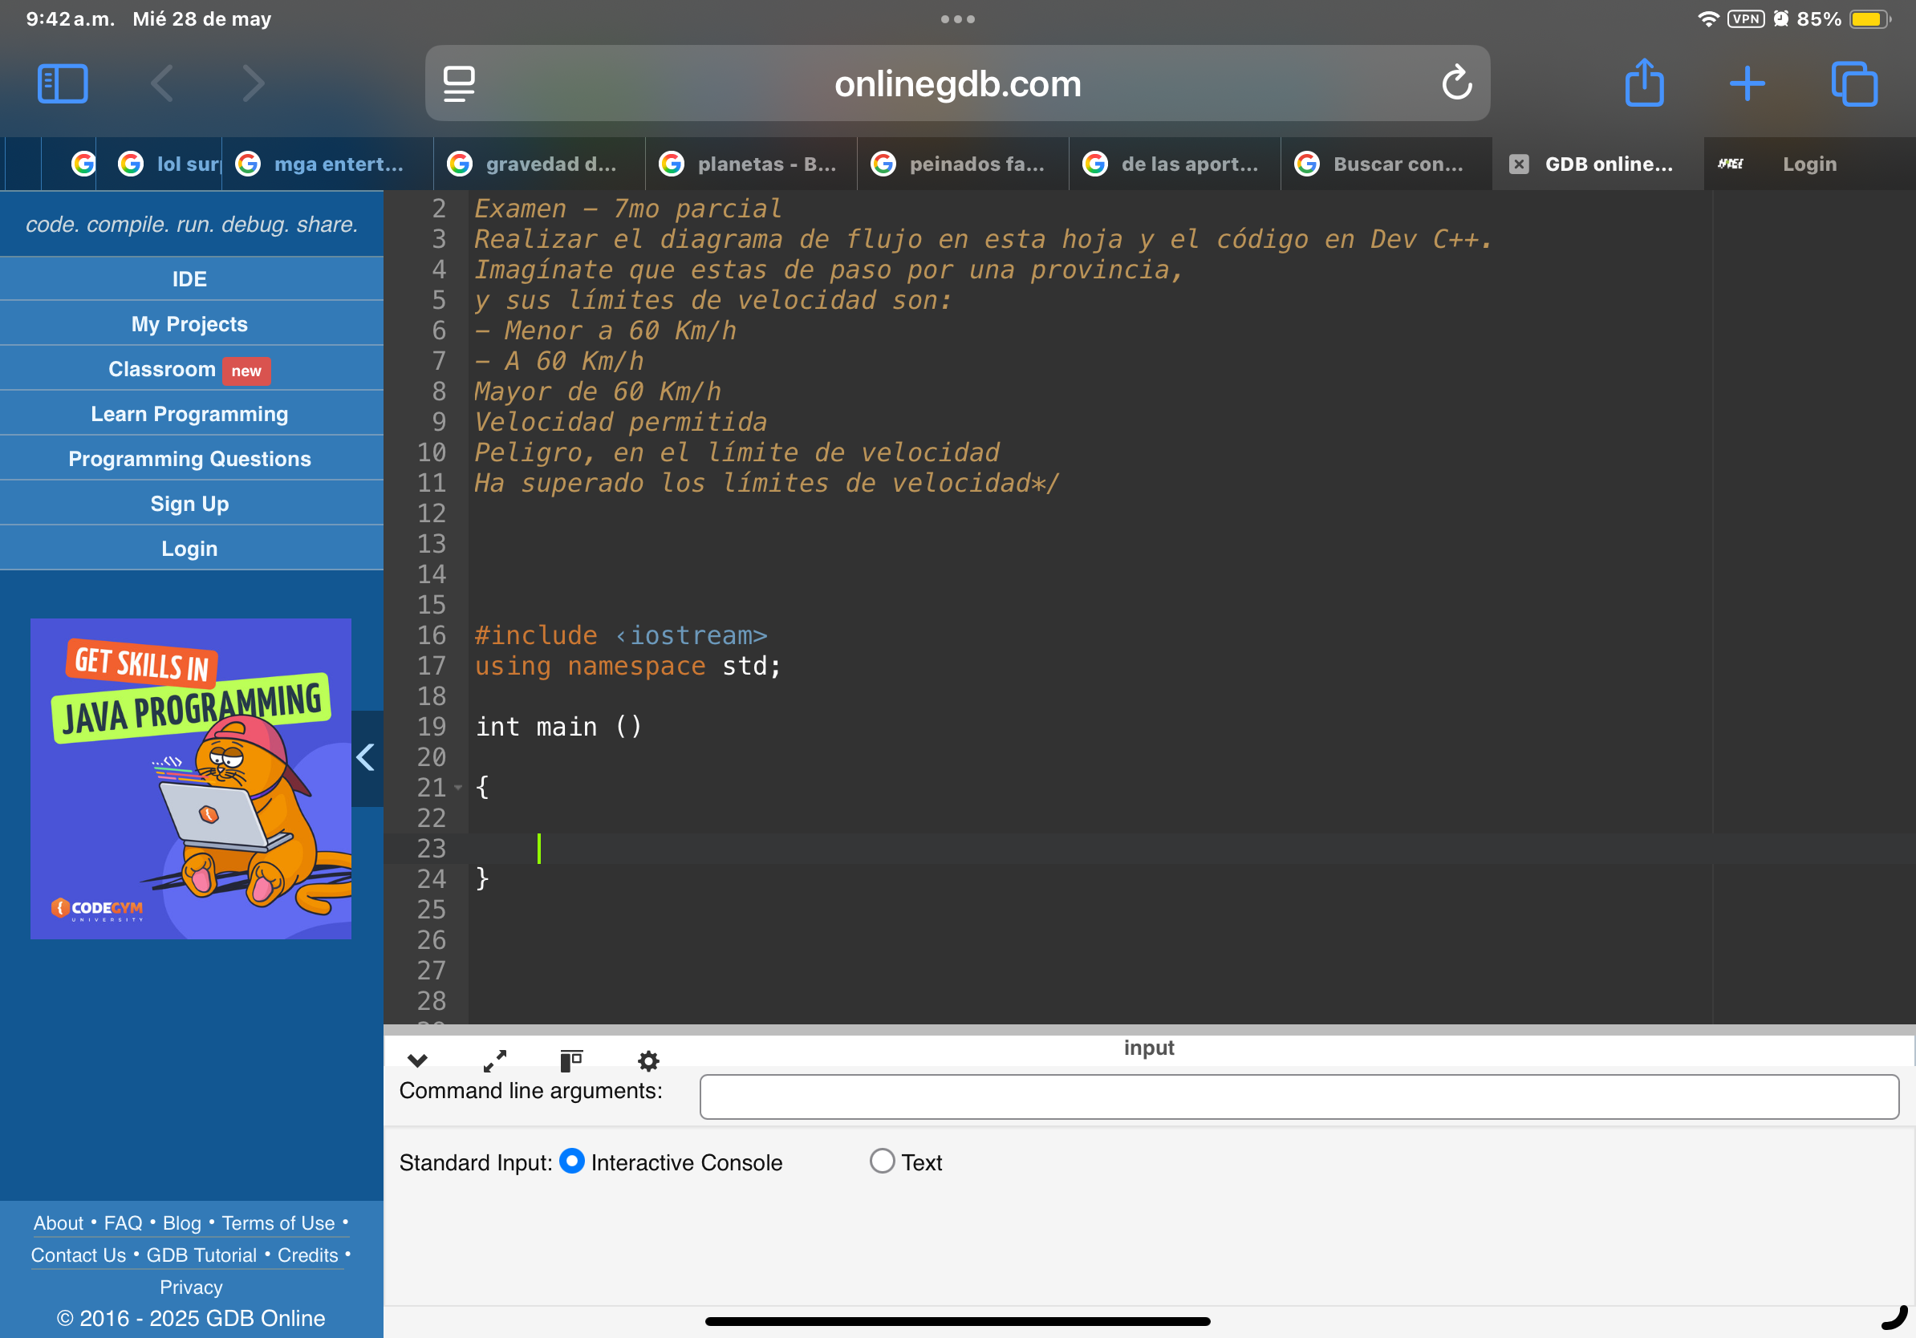Open a new tab with plus icon
This screenshot has height=1338, width=1916.
(x=1747, y=83)
